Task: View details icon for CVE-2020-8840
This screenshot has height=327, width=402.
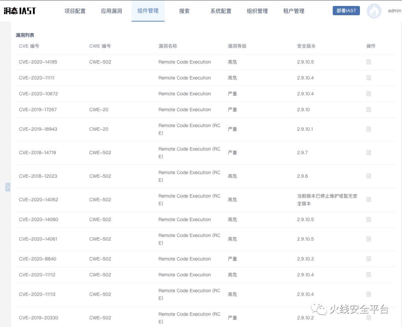Action: coord(368,259)
